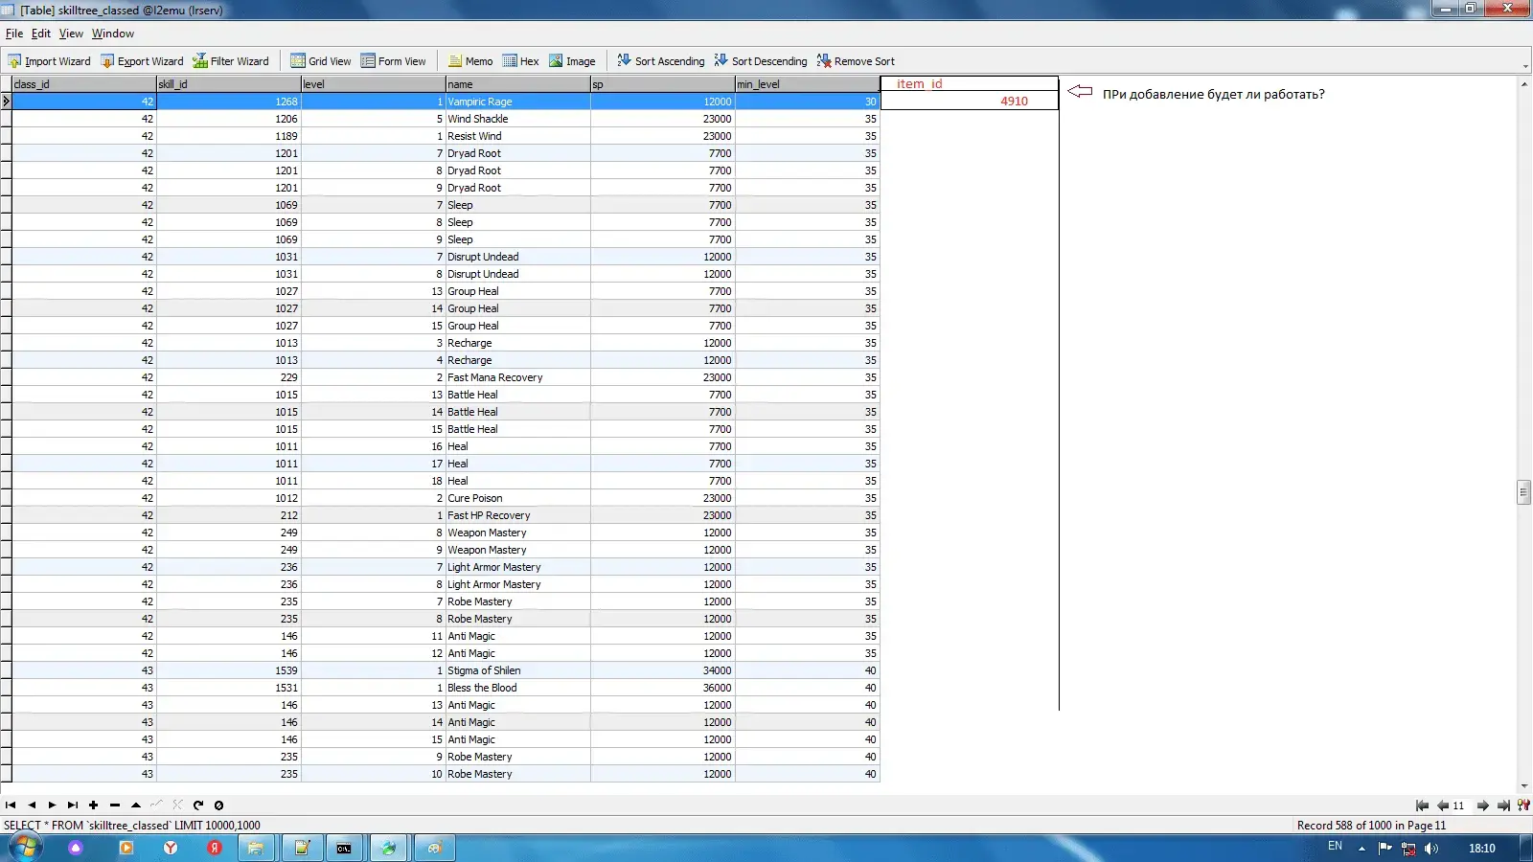Image resolution: width=1533 pixels, height=862 pixels.
Task: Open the View menu
Action: [x=71, y=34]
